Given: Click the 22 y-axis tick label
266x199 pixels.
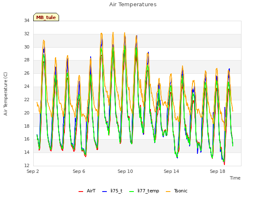Looking at the screenshot, I should click(27, 99).
